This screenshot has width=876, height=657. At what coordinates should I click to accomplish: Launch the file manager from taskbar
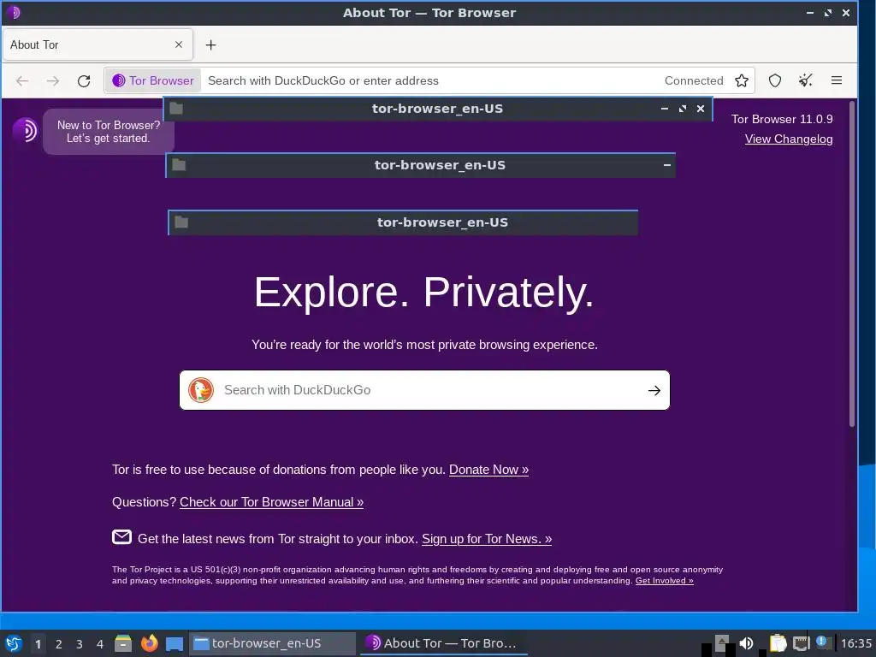point(123,643)
